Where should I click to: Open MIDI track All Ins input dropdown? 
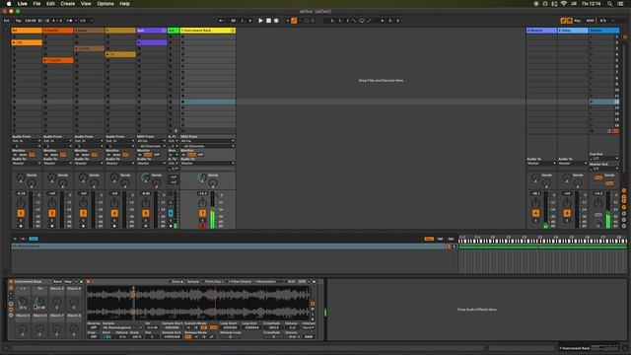151,141
